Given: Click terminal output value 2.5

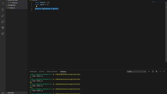Looking at the screenshot, I should click(31, 87).
